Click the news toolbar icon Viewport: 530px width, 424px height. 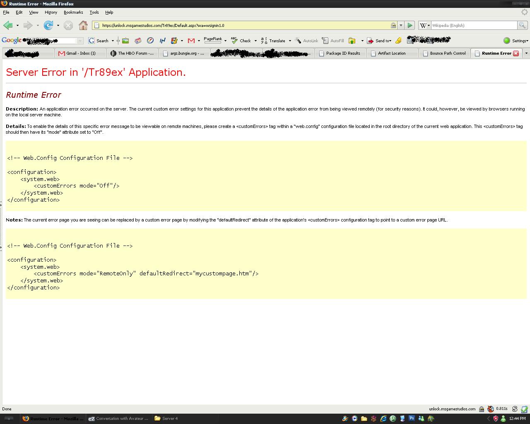click(x=138, y=41)
